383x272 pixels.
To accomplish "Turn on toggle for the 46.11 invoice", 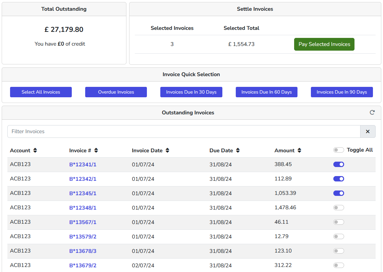I will [338, 222].
